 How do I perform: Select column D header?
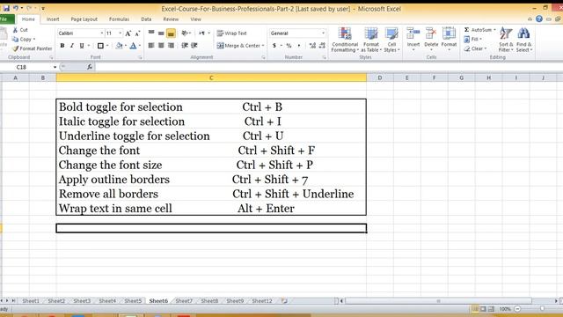coord(379,77)
